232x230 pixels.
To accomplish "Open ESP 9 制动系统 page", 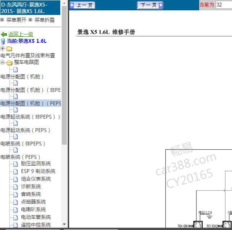I will coord(38,171).
